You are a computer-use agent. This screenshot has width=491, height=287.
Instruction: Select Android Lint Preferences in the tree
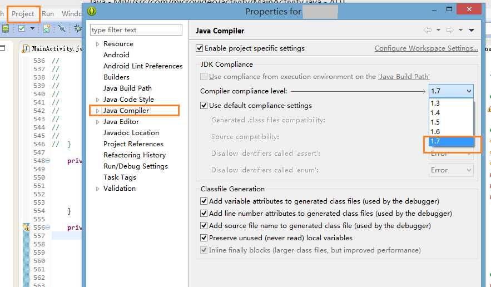pyautogui.click(x=143, y=66)
